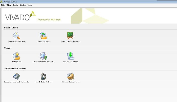
Task: Click the "Release Notes Guide" text link
Action: 70,82
